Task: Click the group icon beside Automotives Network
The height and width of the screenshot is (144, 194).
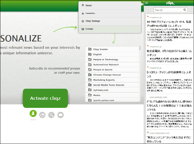Action: point(90,64)
